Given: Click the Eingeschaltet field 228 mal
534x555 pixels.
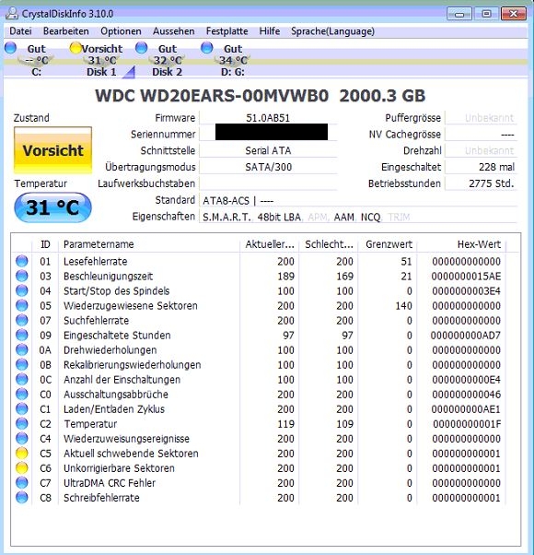Looking at the screenshot, I should coord(481,167).
